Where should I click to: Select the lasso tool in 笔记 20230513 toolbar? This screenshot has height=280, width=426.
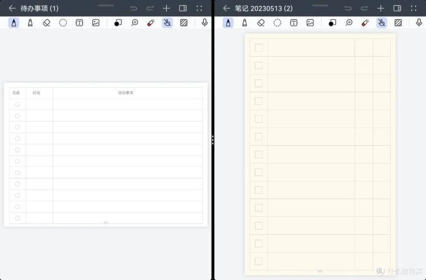[x=277, y=23]
